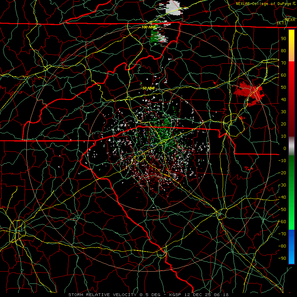Click the 50 NMI range ring label
This screenshot has height=297, width=297.
coord(149,88)
